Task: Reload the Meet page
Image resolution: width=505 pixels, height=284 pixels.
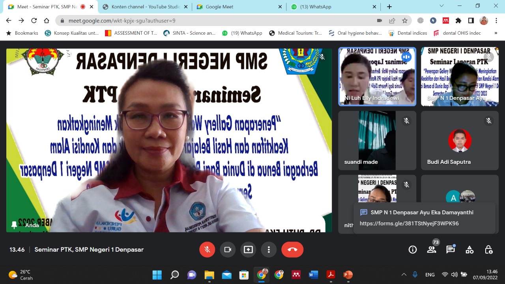Action: point(34,21)
